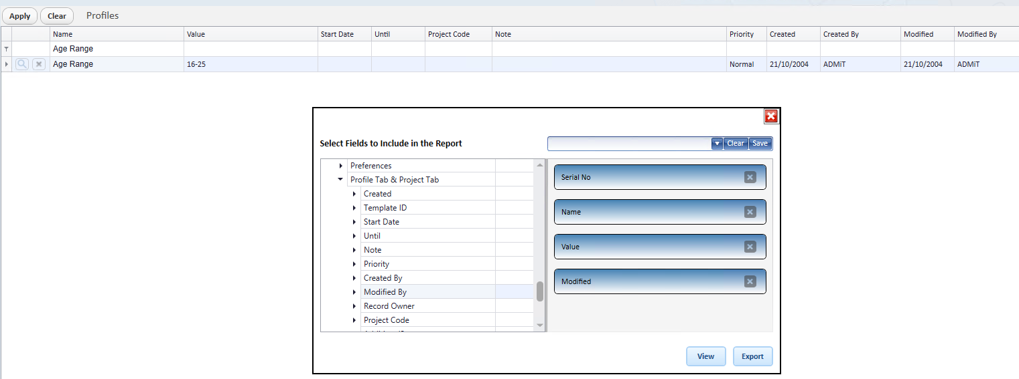This screenshot has height=379, width=1019.
Task: Save the report field selection
Action: point(760,143)
